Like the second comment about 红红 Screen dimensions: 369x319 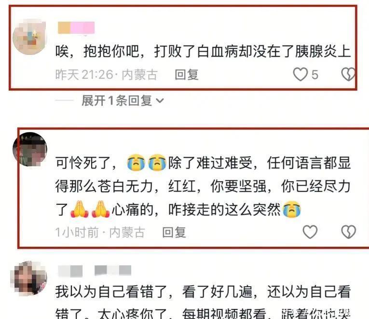click(310, 232)
